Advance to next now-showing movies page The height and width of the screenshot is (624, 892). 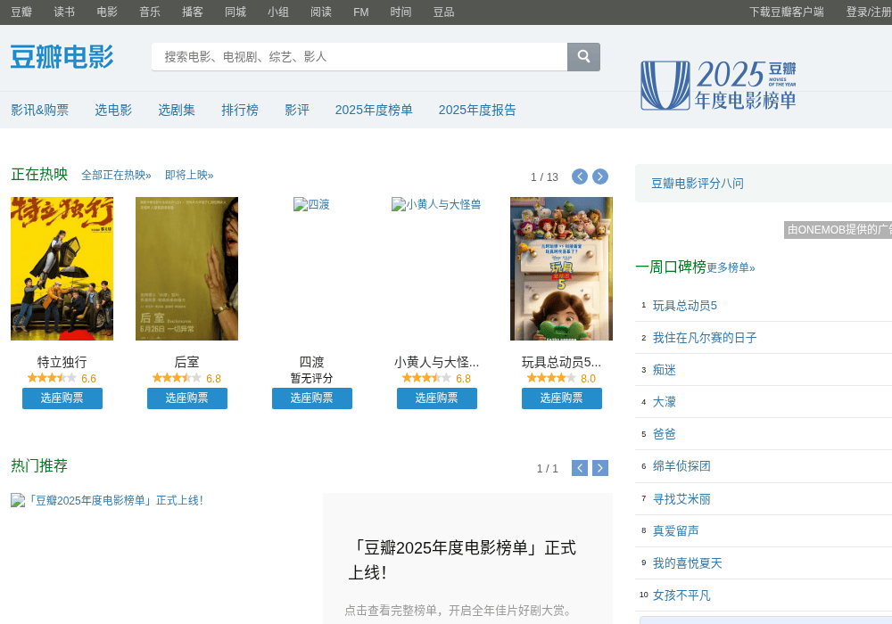pyautogui.click(x=599, y=177)
